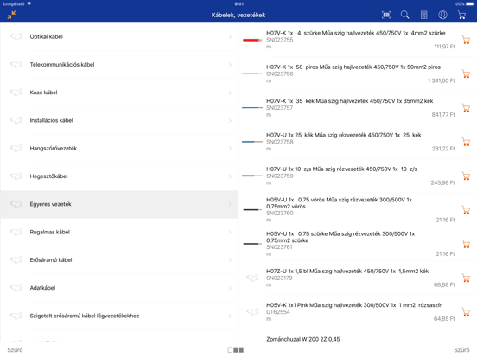The height and width of the screenshot is (358, 477).
Task: Add SN023761 0,75 szürke wire to cart
Action: coord(466,244)
